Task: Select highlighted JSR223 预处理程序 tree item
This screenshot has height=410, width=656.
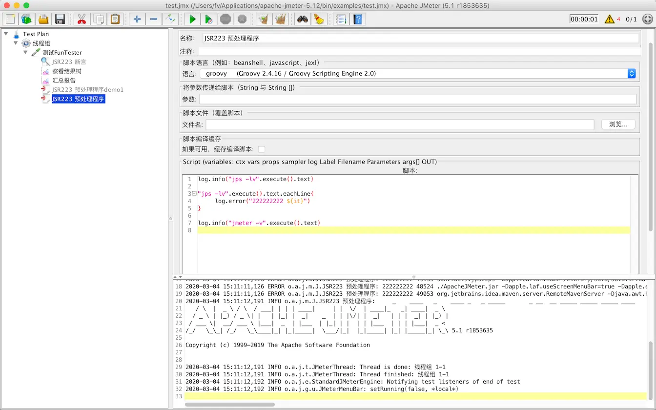Action: (78, 99)
